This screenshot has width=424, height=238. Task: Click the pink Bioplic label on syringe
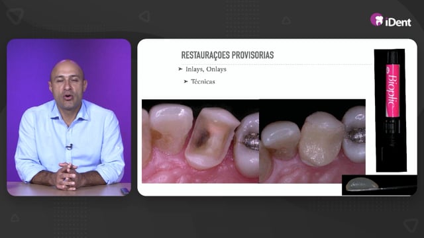point(392,91)
